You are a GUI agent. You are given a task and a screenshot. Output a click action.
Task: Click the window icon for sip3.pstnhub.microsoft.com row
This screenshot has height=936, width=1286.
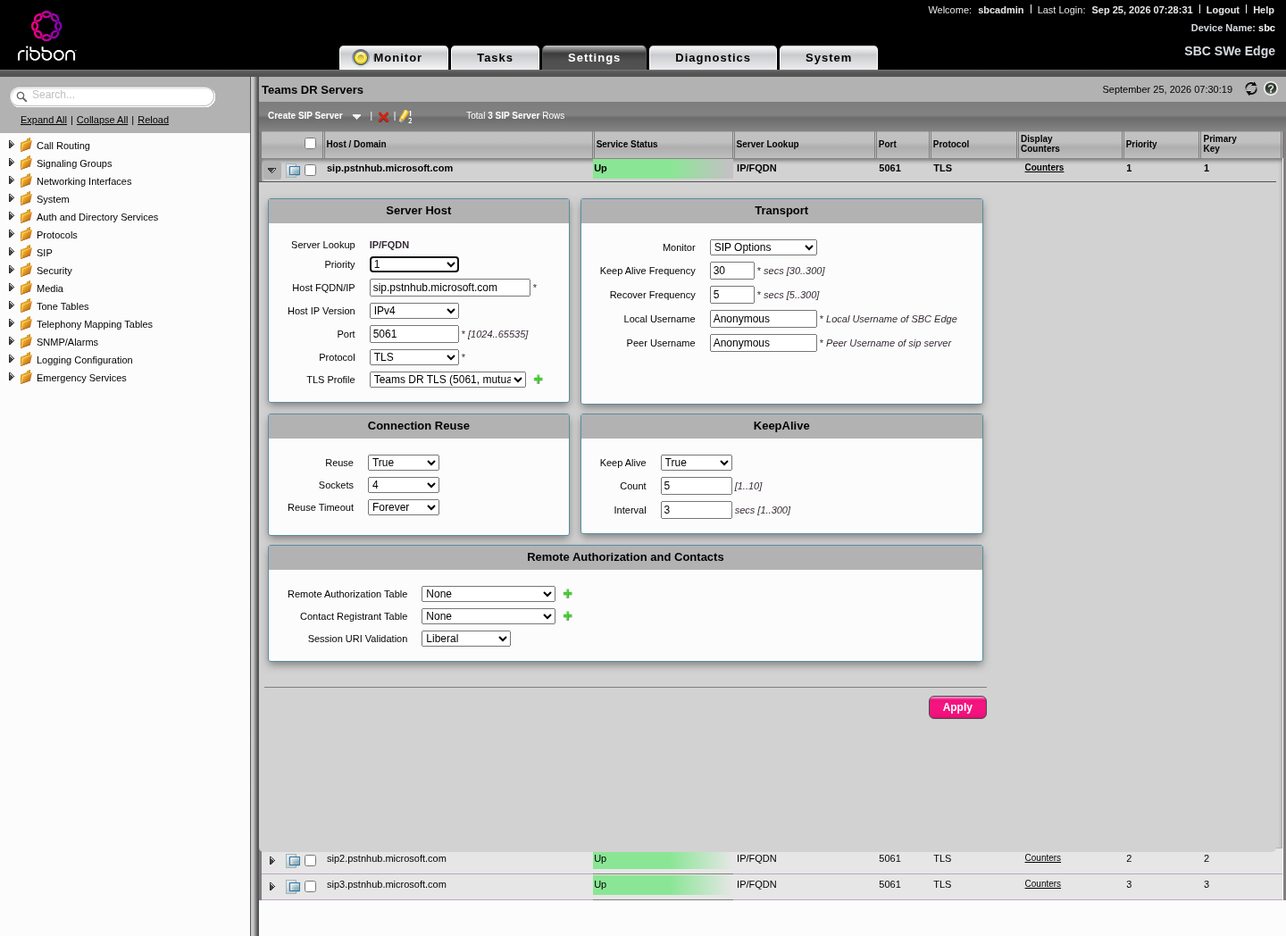tap(293, 887)
